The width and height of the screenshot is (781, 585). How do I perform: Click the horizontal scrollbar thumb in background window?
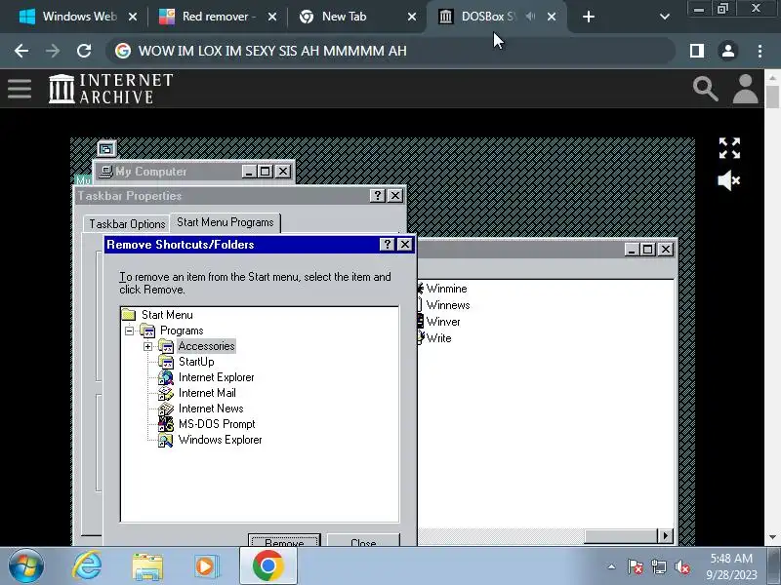pos(621,535)
